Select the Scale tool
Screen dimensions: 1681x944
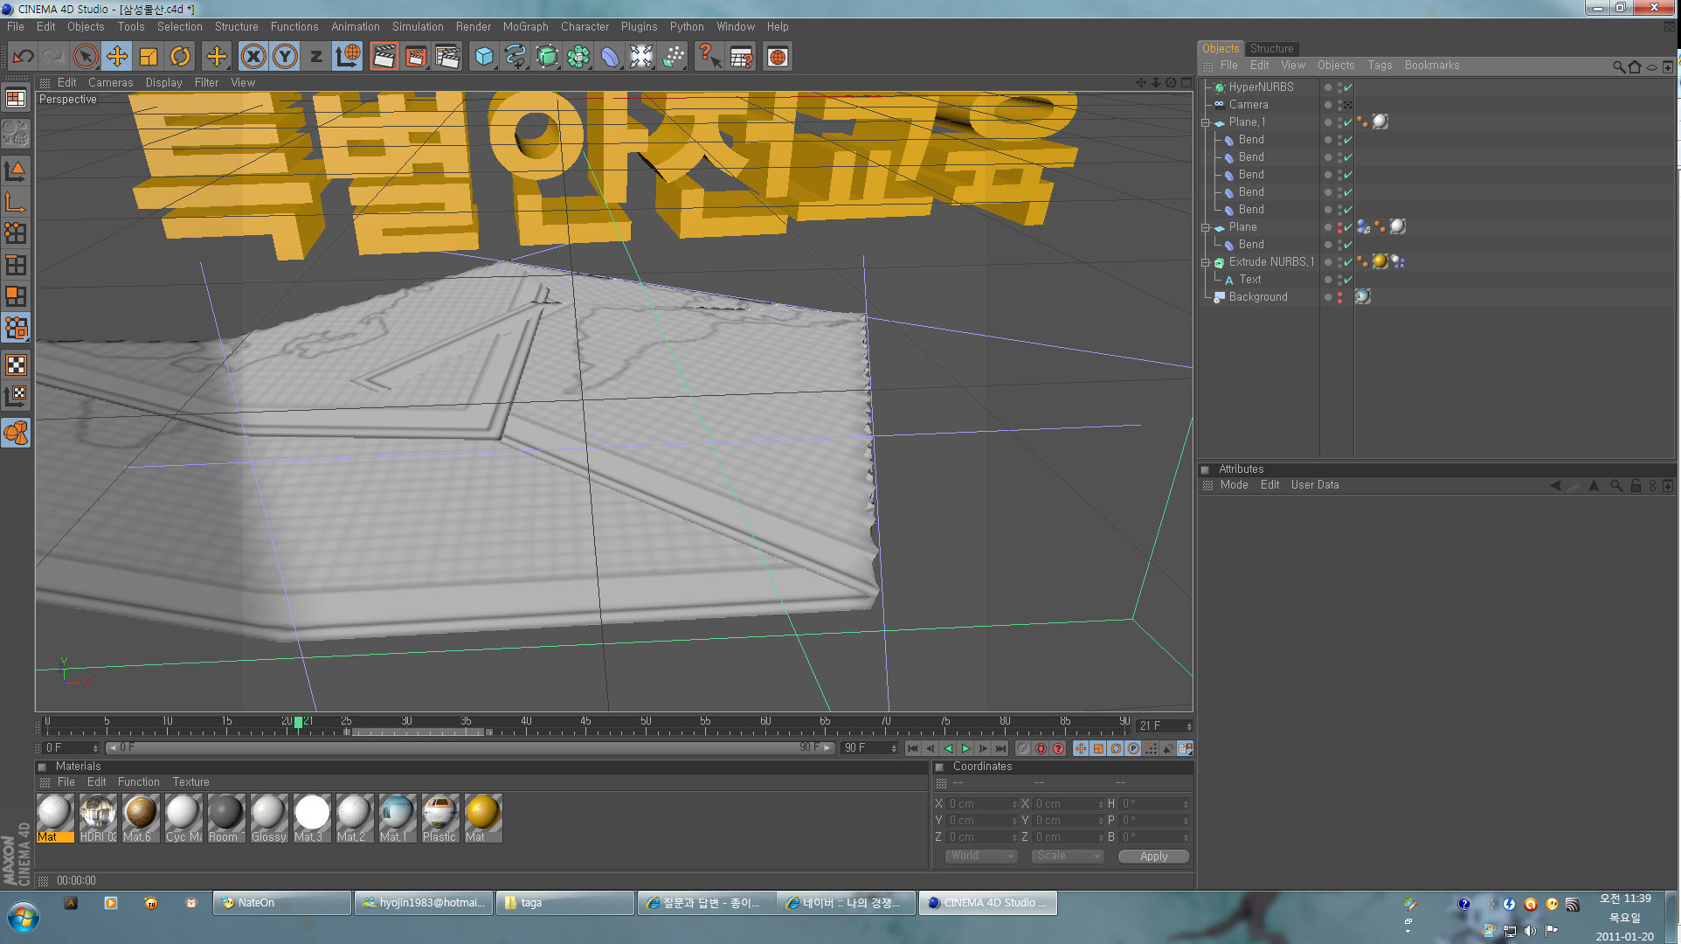(149, 57)
